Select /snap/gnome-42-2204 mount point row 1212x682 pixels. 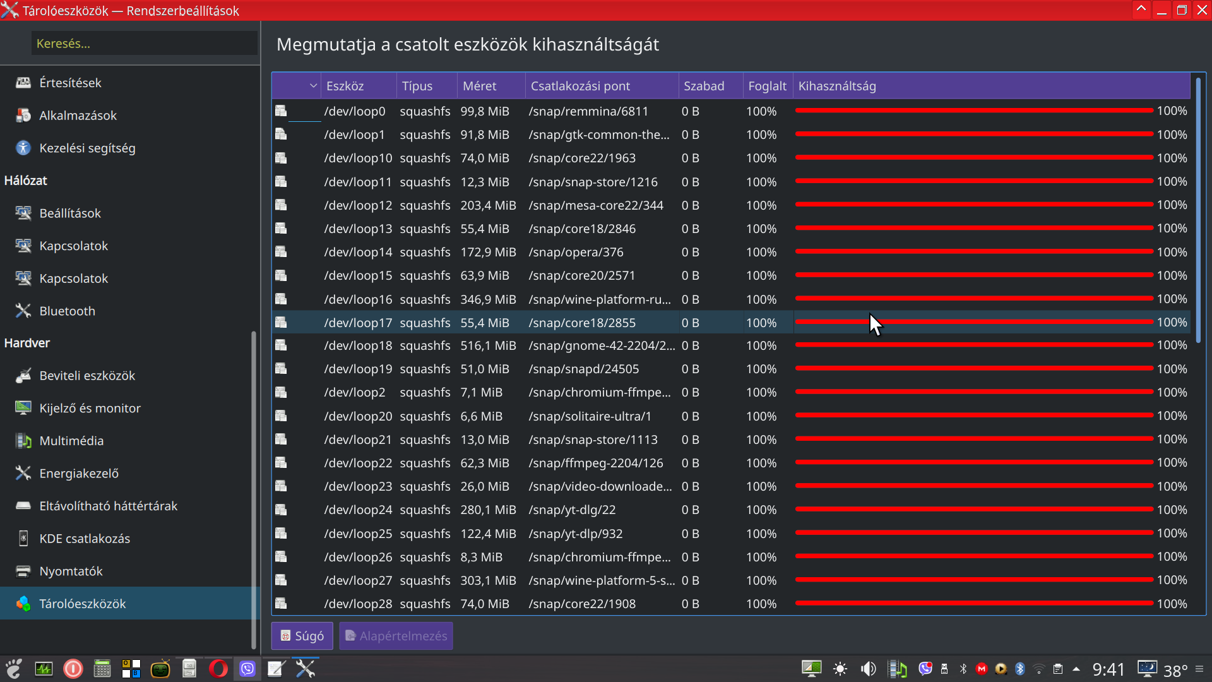click(731, 345)
